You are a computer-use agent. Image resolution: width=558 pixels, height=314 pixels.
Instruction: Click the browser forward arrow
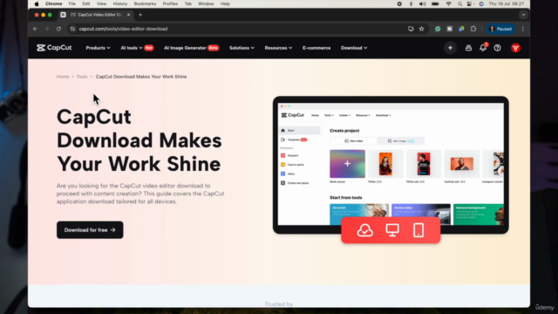click(x=46, y=29)
